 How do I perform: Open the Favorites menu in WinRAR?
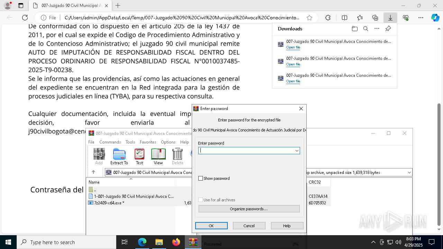(x=148, y=142)
